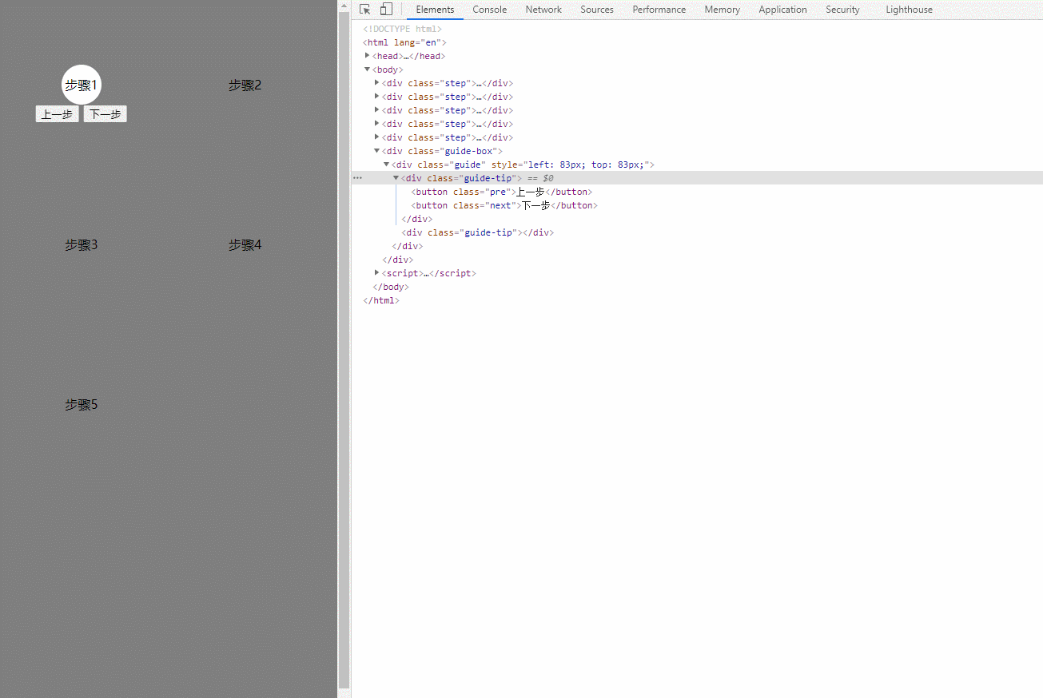Image resolution: width=1043 pixels, height=698 pixels.
Task: Switch to the Network tab
Action: click(x=543, y=10)
